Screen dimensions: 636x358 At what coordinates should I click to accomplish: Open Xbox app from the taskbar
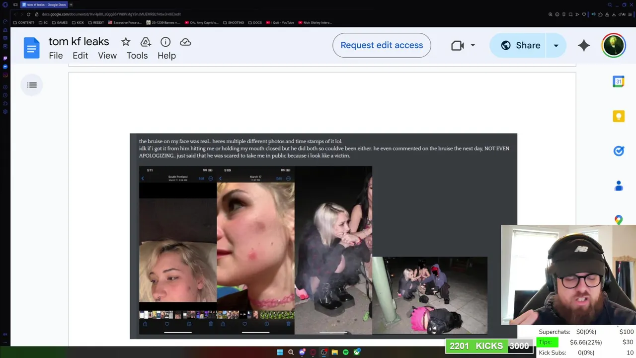pos(357,352)
